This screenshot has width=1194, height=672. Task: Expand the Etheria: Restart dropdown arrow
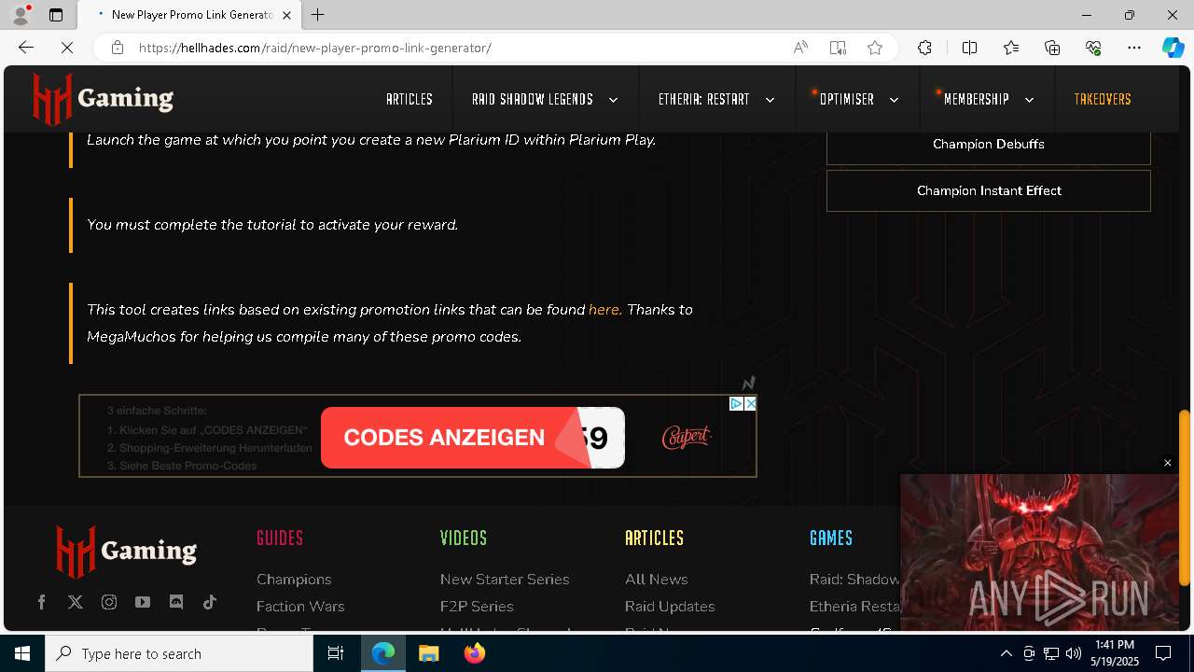pos(770,100)
